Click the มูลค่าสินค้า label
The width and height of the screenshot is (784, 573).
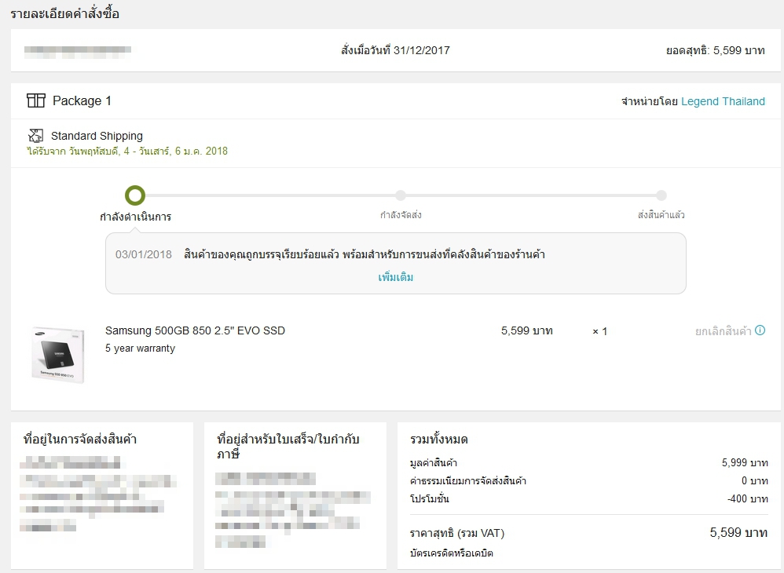434,463
